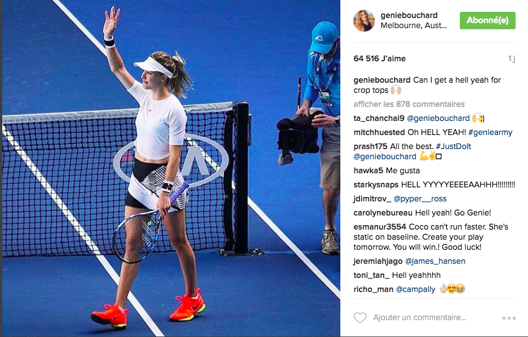Open the @james_hansen mention link
Screen dimensions: 528x337
coord(435,261)
